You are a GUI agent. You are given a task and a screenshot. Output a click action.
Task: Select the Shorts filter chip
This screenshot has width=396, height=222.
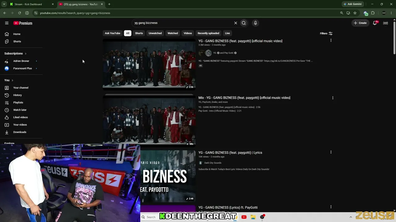coord(139,33)
